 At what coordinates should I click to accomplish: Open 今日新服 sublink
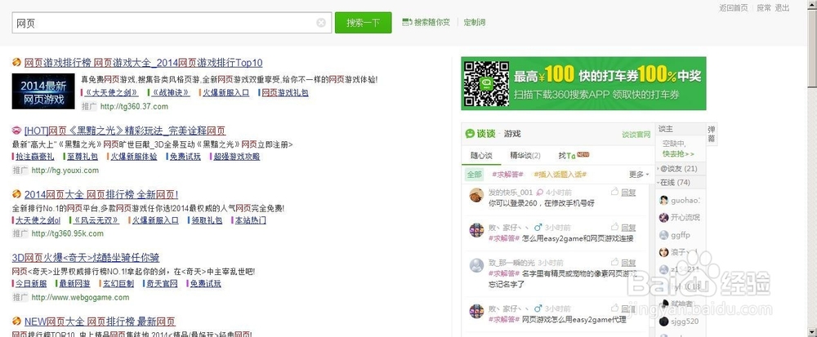(31, 284)
